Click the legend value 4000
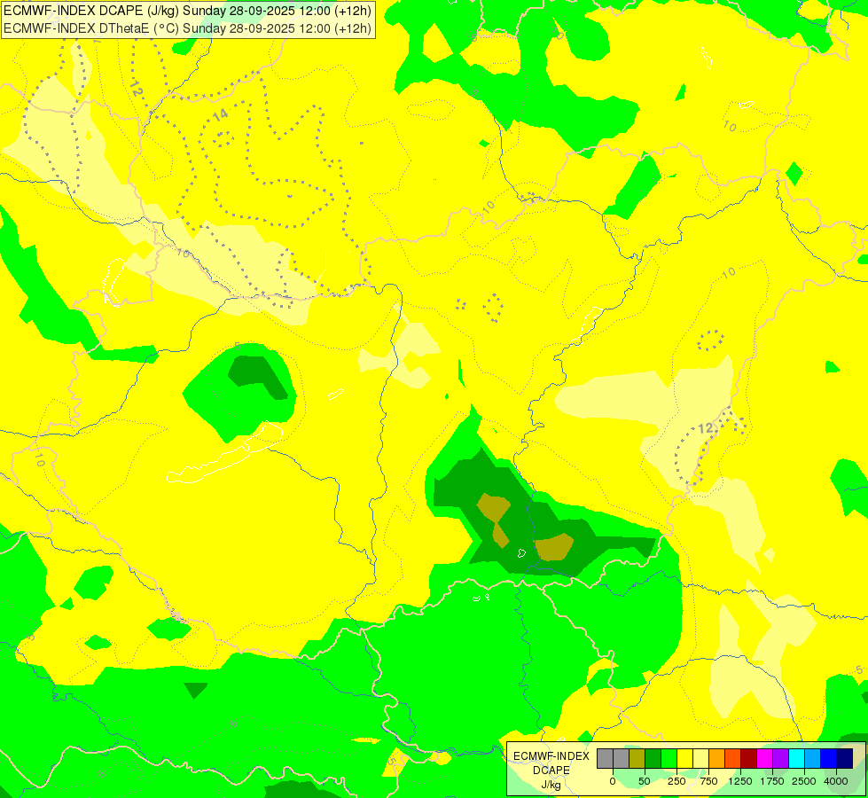Screen dimensions: 868x798 point(836,781)
